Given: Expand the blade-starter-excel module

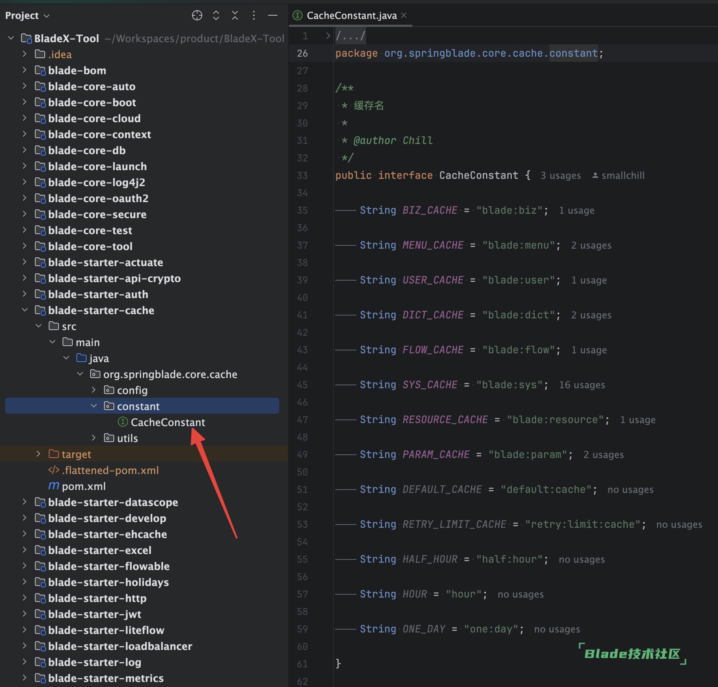Looking at the screenshot, I should point(24,549).
